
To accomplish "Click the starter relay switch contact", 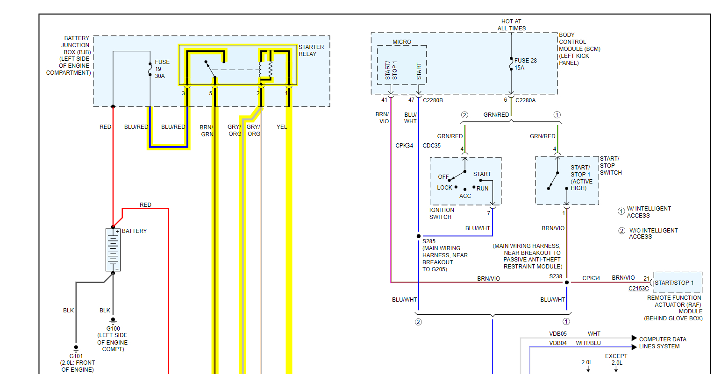I will point(210,69).
